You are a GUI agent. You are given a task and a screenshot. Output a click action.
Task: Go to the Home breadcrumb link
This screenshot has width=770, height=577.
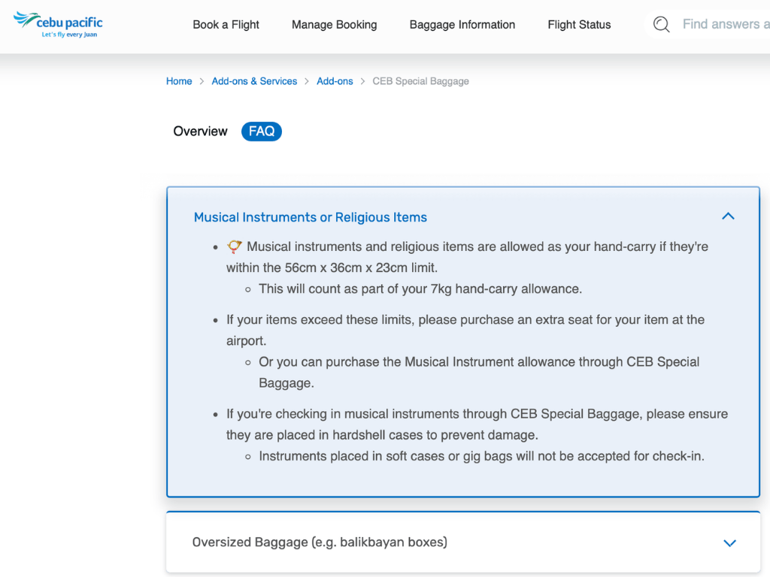(x=179, y=81)
